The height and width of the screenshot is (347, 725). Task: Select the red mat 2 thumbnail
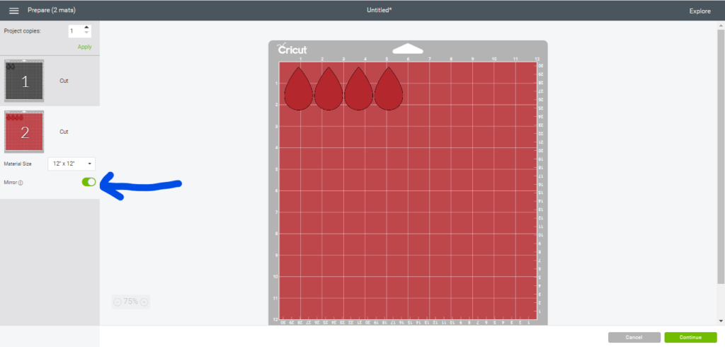(24, 132)
